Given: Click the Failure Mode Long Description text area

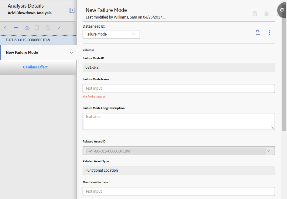Looking at the screenshot, I should coord(179,122).
